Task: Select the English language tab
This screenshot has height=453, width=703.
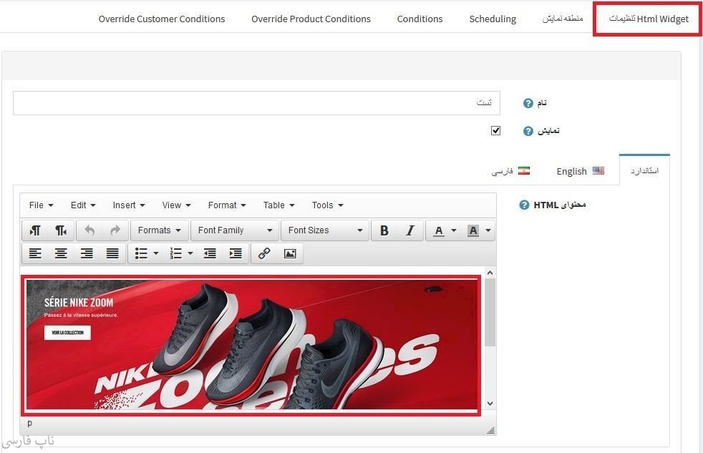Action: [x=580, y=171]
